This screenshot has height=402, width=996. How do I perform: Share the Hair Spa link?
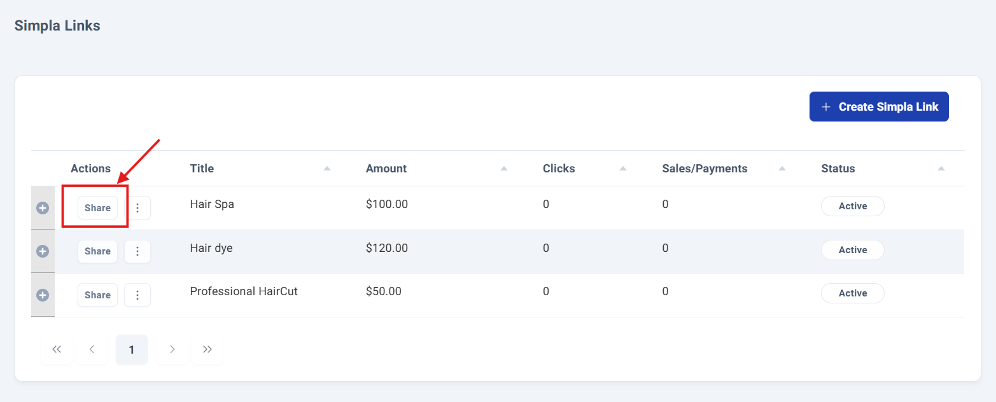[x=98, y=208]
